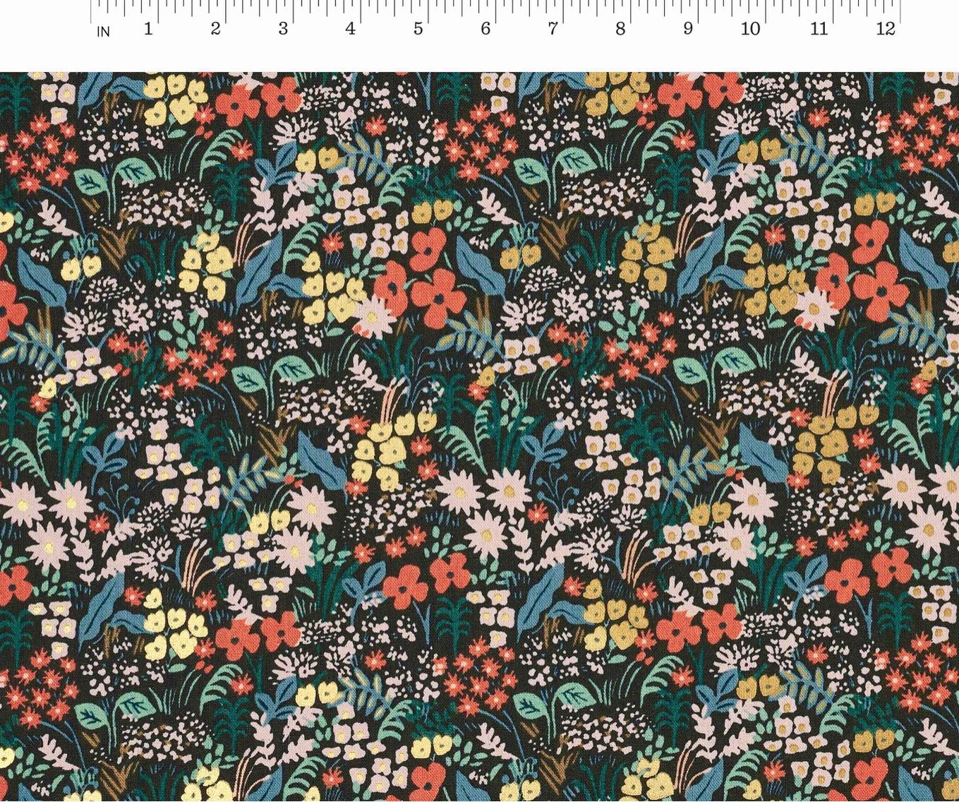Click ruler number 11
The image size is (959, 802).
click(819, 29)
